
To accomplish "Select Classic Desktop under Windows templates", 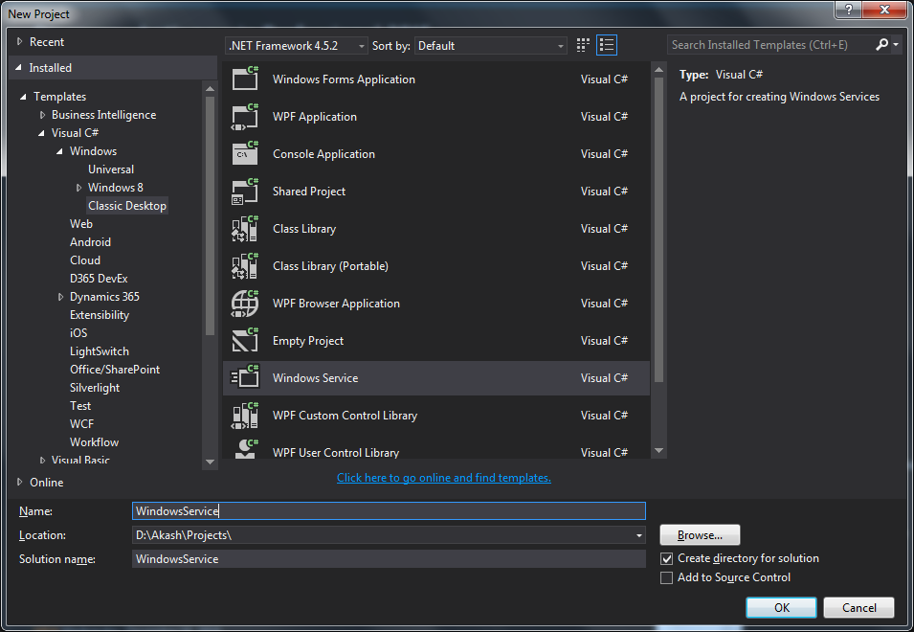I will [x=127, y=205].
